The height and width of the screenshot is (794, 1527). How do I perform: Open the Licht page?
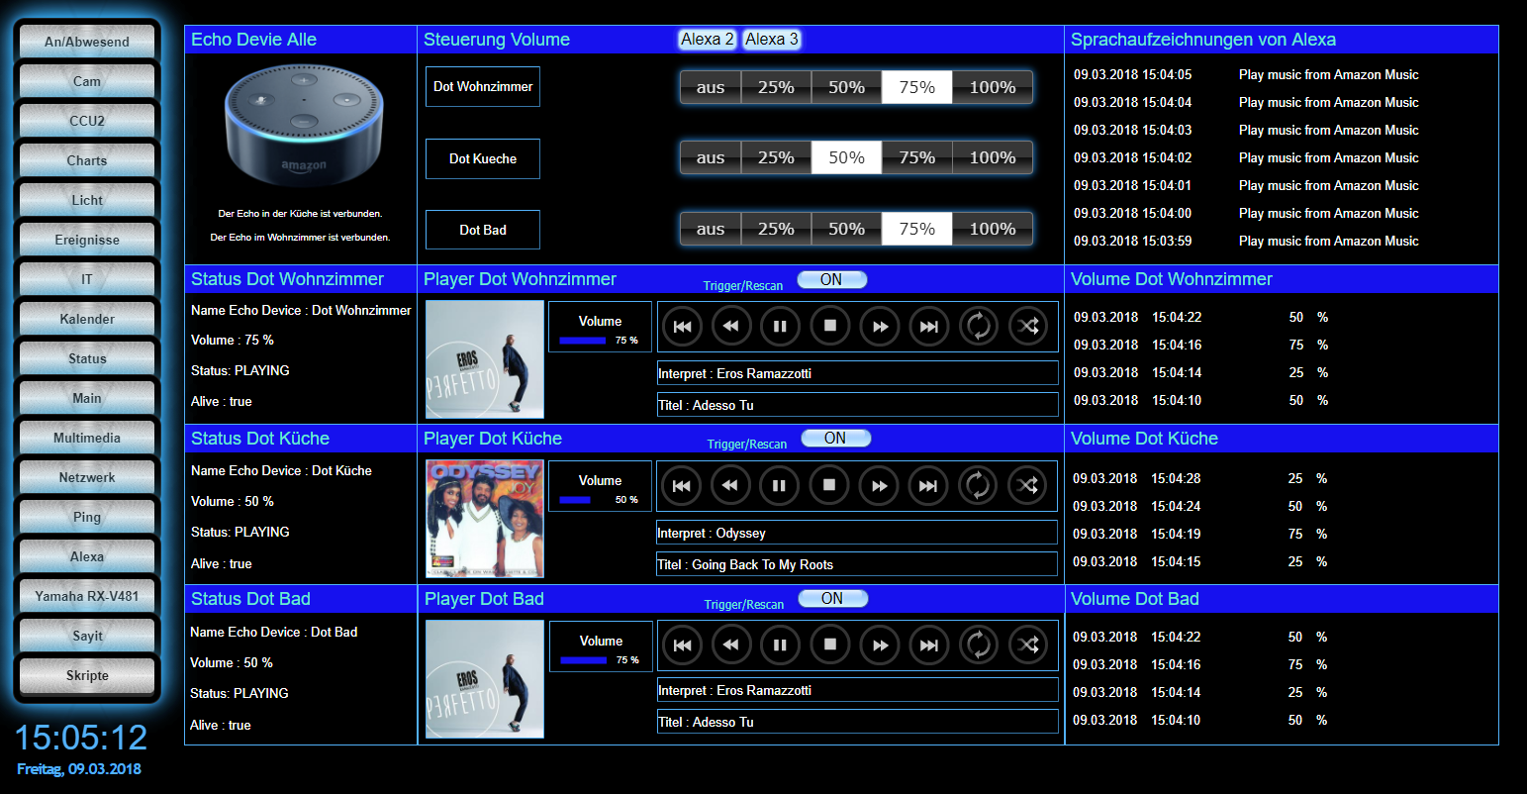[x=87, y=200]
